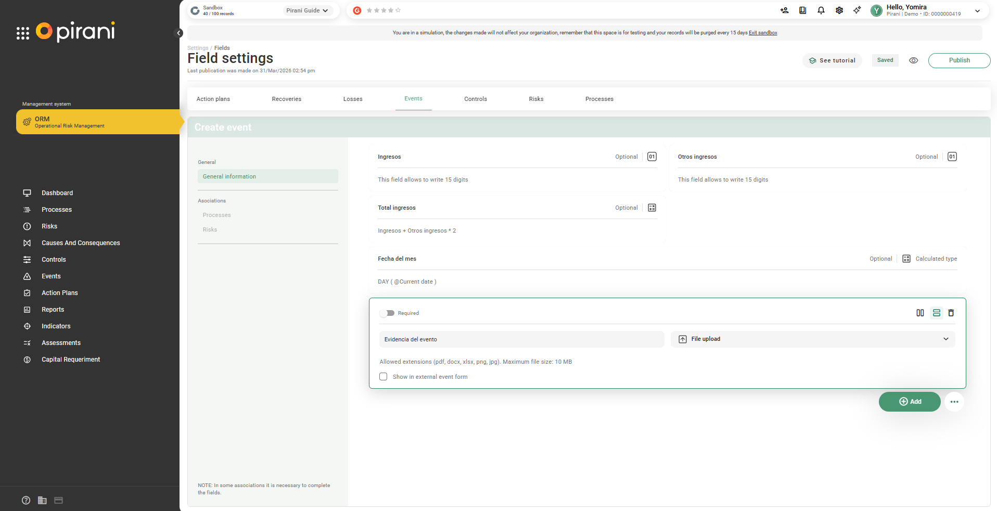The image size is (997, 511).
Task: Open the apps grid next to Pirani logo
Action: tap(22, 33)
